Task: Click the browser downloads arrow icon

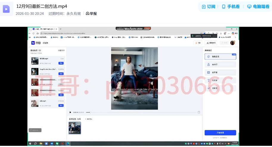Action: (x=221, y=33)
